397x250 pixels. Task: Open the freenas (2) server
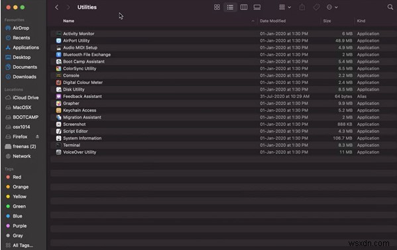click(x=25, y=146)
